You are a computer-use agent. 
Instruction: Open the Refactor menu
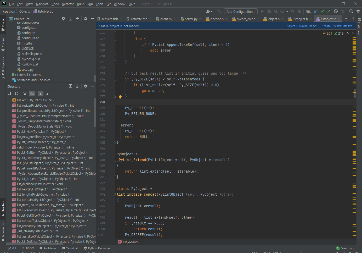(x=68, y=4)
